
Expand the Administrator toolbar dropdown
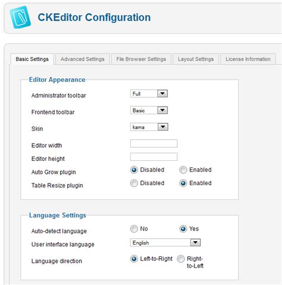(149, 94)
